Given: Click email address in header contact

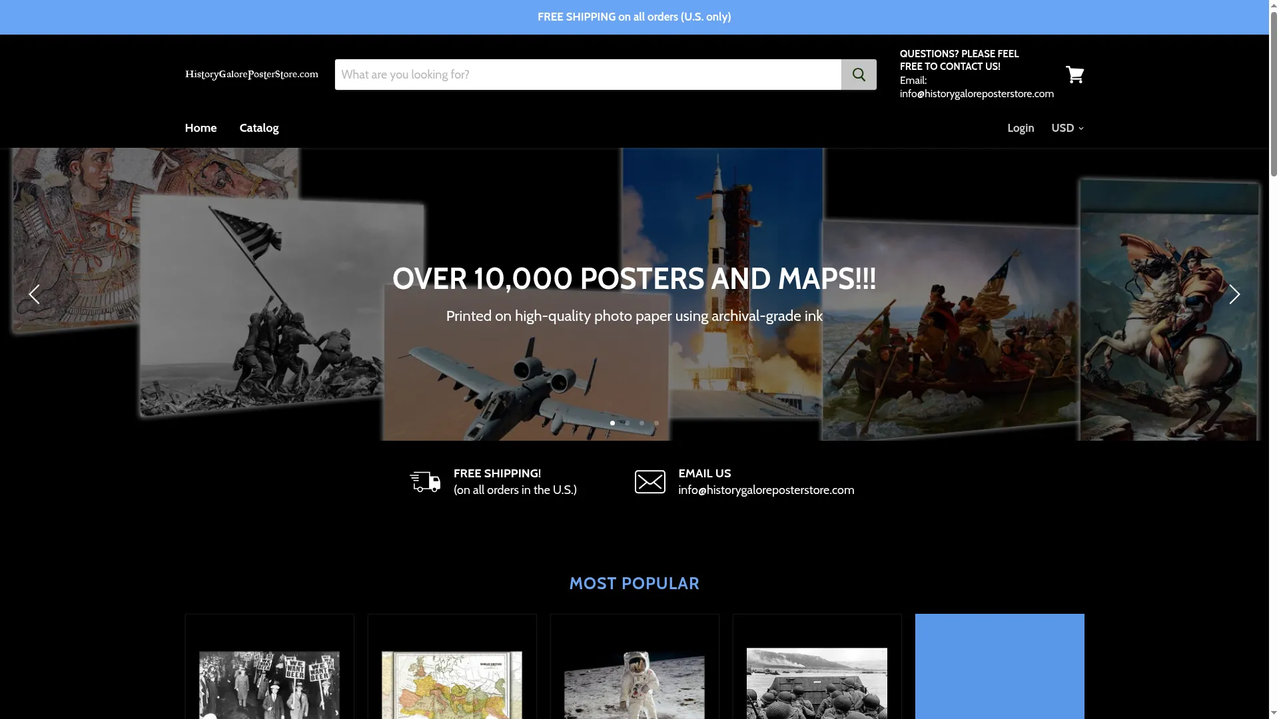Looking at the screenshot, I should [977, 94].
